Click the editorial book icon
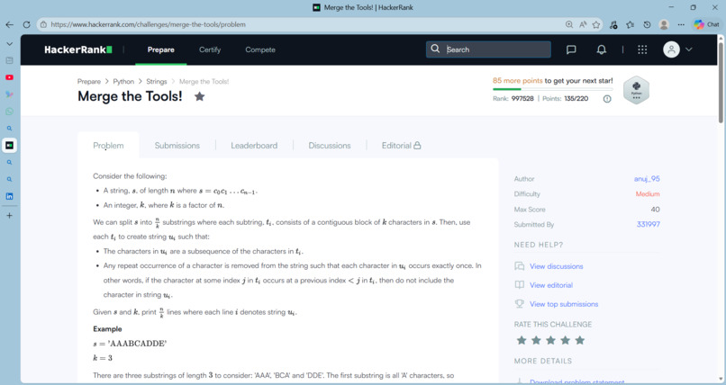The width and height of the screenshot is (726, 385). coord(520,285)
